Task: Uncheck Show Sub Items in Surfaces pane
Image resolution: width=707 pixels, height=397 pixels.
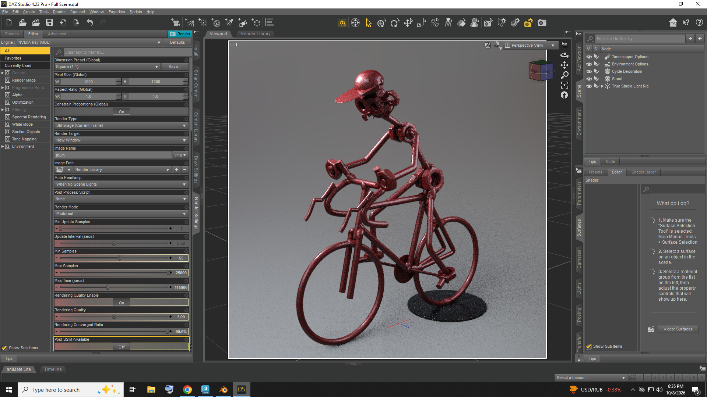Action: click(589, 346)
